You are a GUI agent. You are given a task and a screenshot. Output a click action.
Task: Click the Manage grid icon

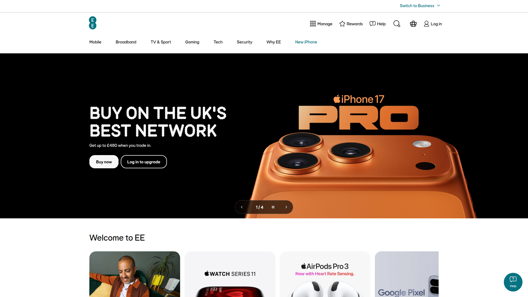313,24
